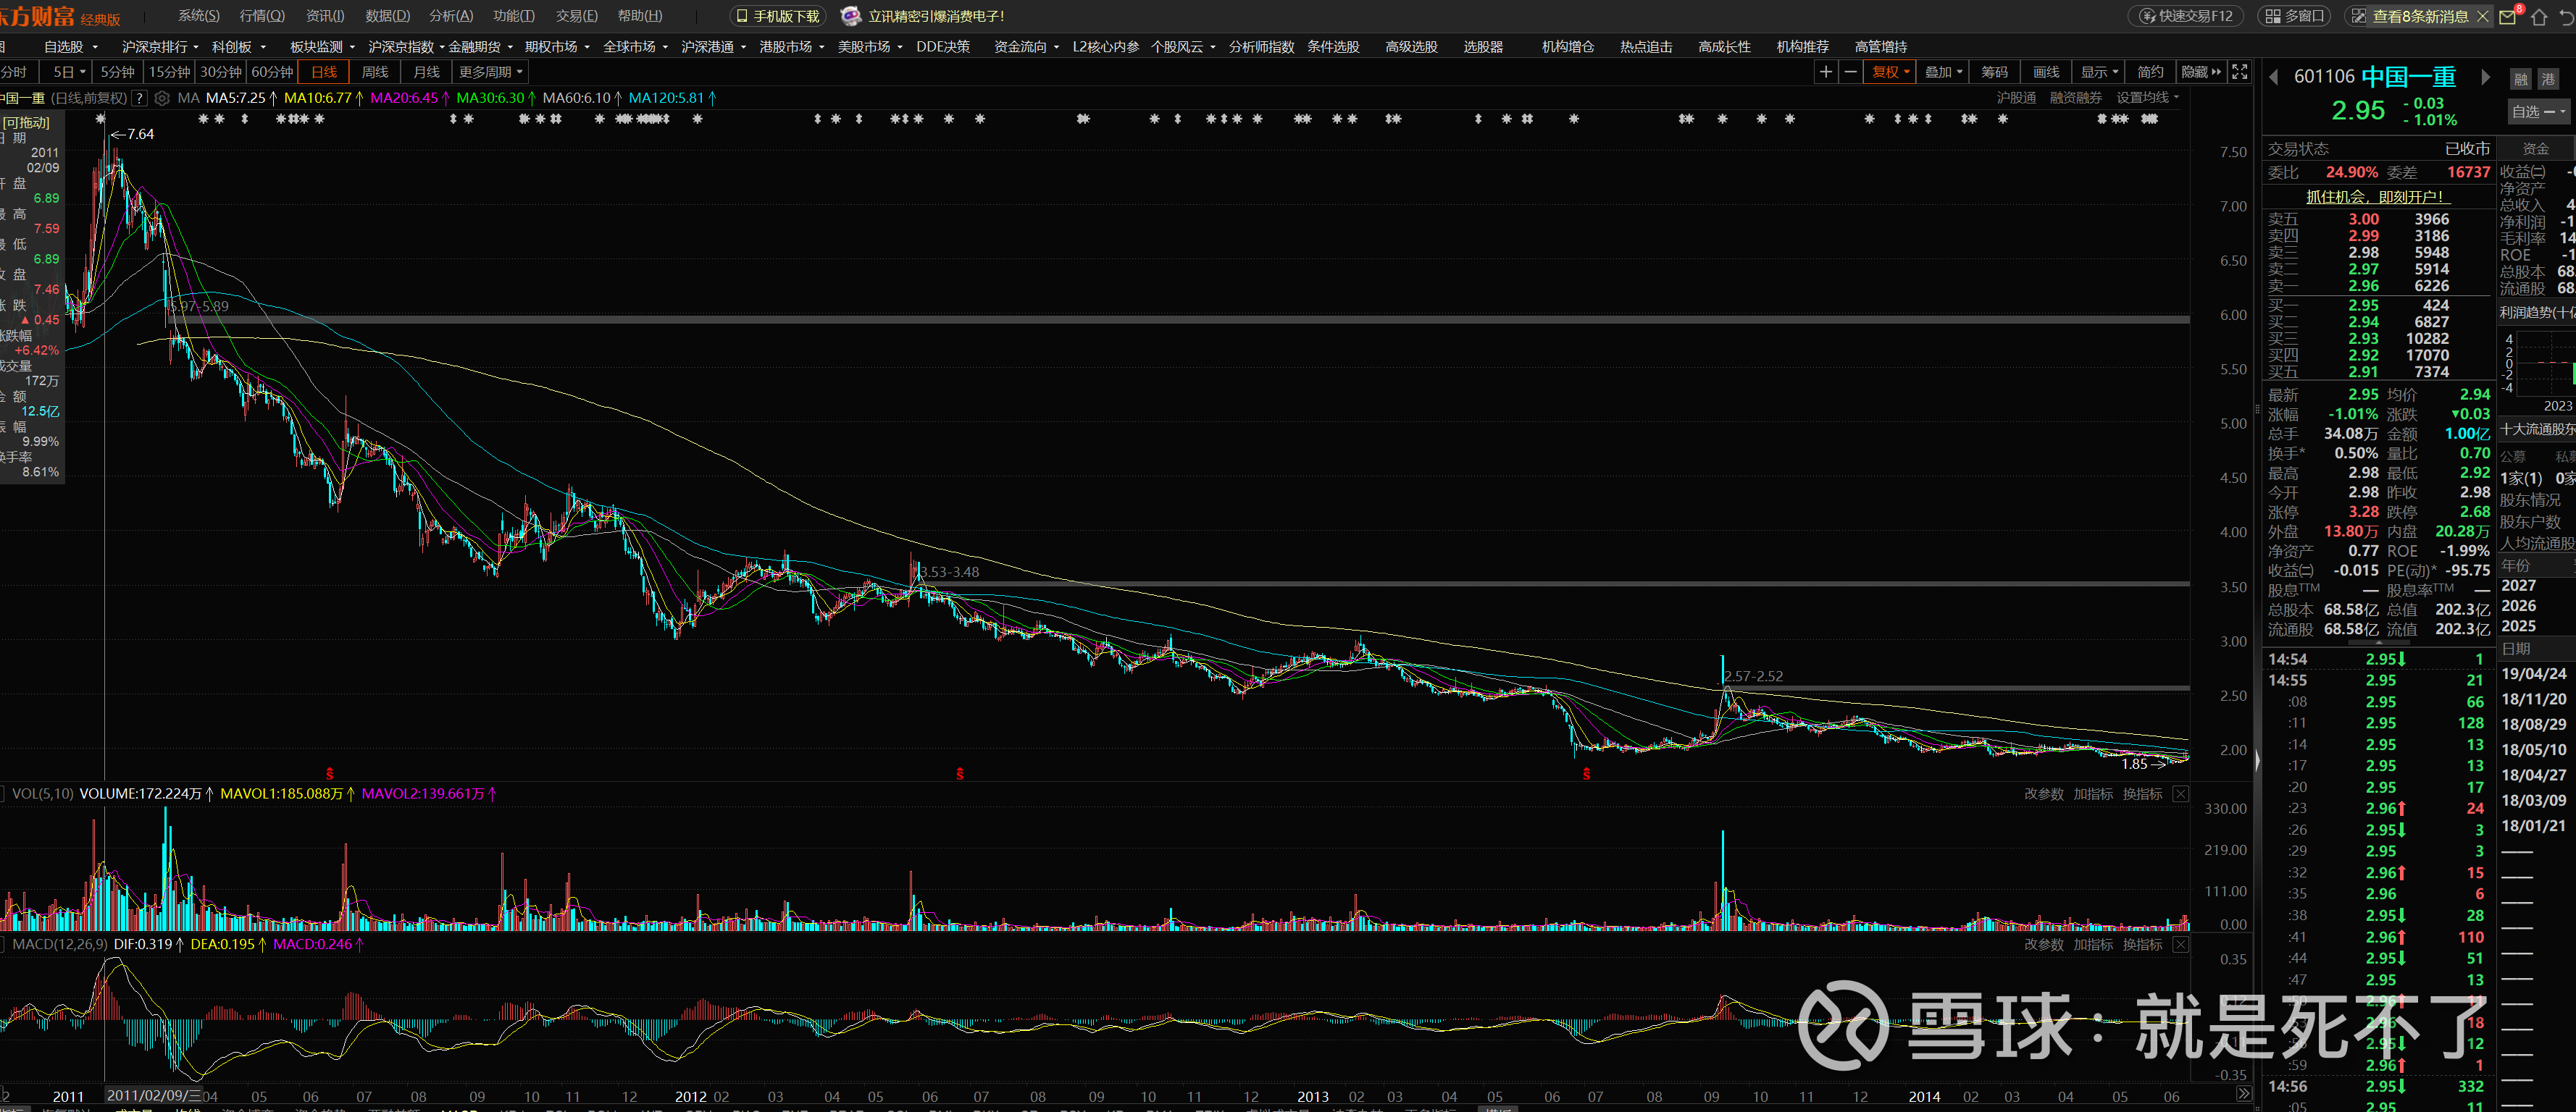Toggle 画线 drawing tools
This screenshot has width=2576, height=1112.
[2046, 72]
